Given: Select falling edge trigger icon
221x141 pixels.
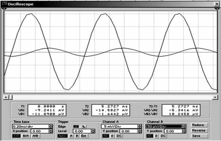Looking at the screenshot, I should click(84, 126).
